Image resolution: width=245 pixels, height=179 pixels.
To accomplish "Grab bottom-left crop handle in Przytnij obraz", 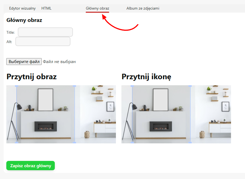I will click(16, 143).
